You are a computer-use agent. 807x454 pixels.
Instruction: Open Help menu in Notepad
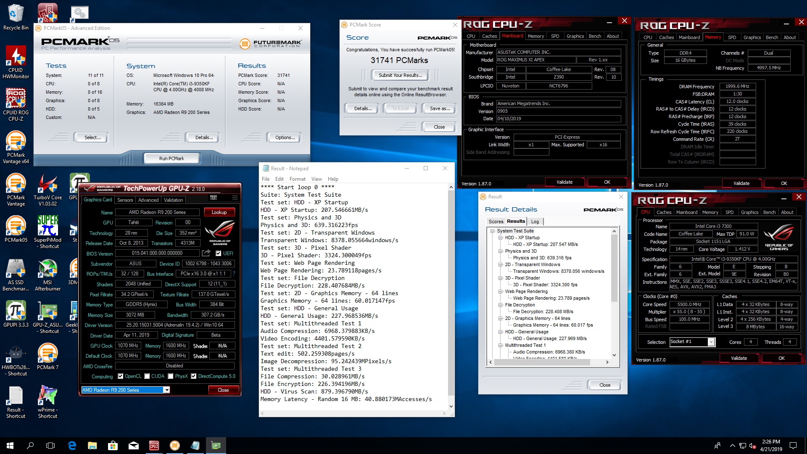coord(333,179)
